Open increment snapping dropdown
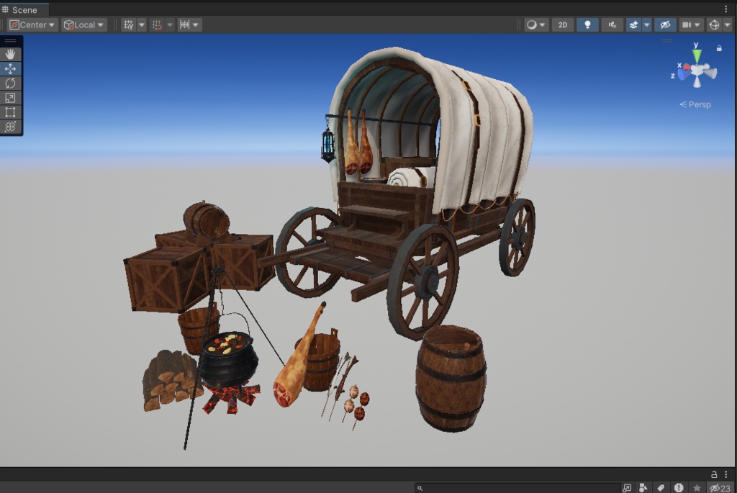 [x=189, y=25]
